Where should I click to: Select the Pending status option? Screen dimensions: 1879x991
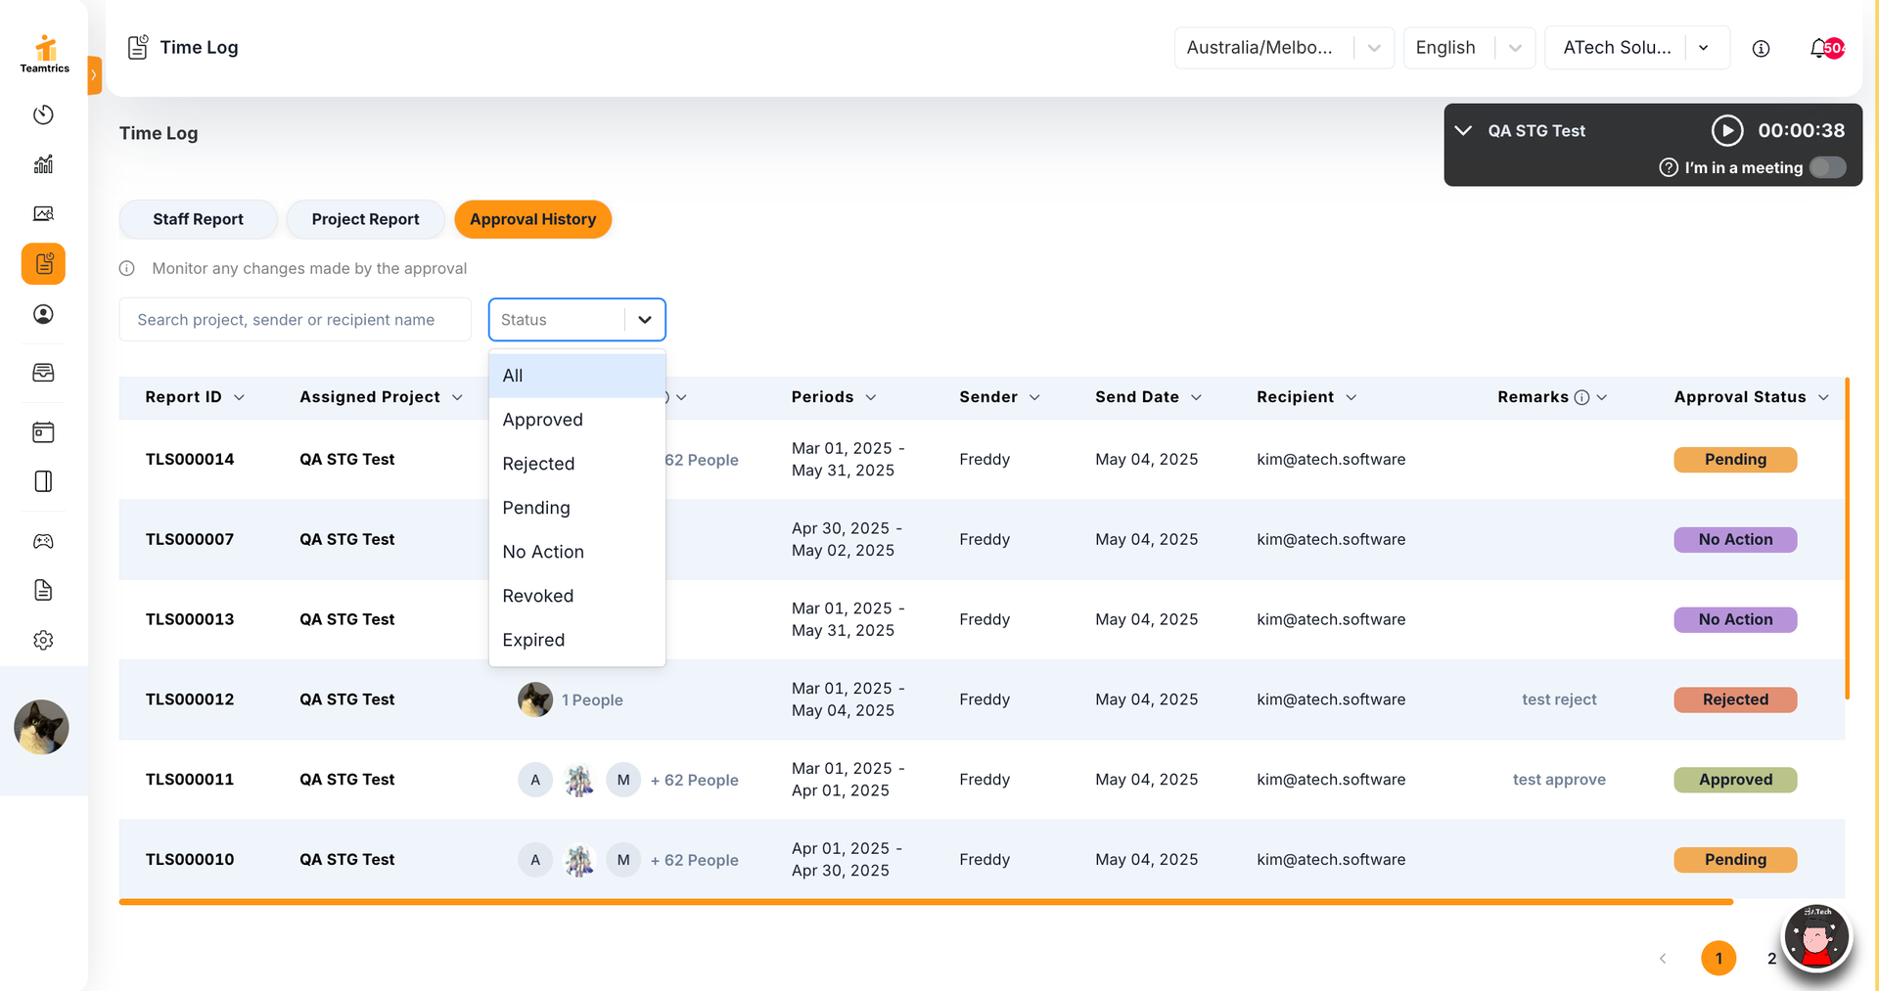point(577,508)
